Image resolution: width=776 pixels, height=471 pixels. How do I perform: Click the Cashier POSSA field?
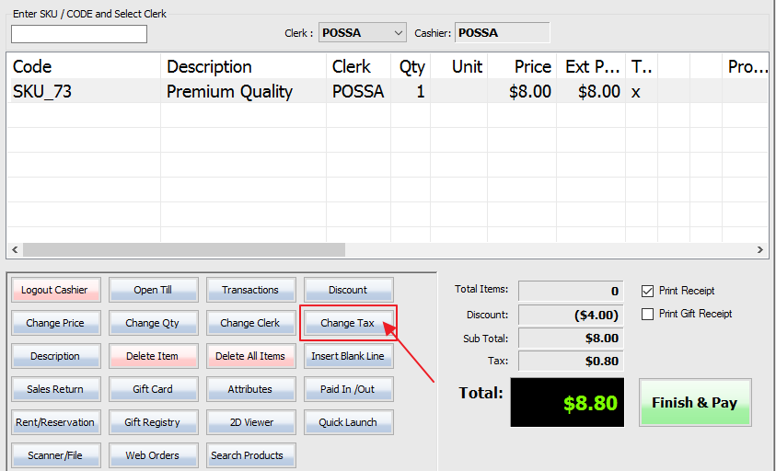pos(502,32)
